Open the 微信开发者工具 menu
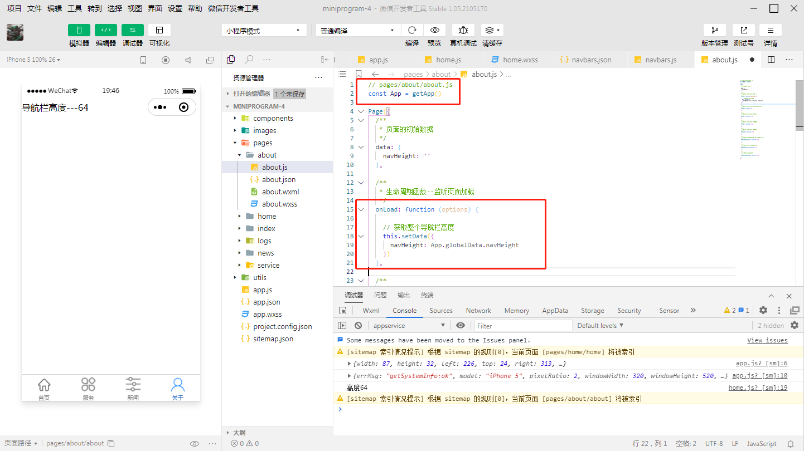Image resolution: width=804 pixels, height=451 pixels. [233, 8]
